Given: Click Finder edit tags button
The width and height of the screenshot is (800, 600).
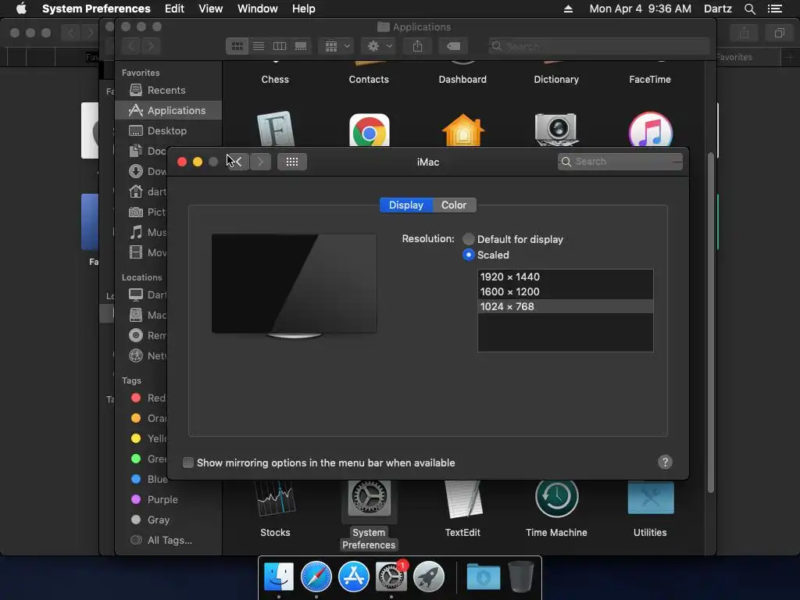Looking at the screenshot, I should [453, 46].
